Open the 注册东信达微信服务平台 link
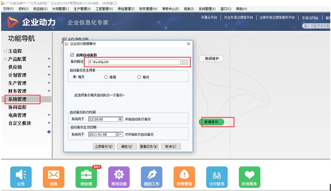The image size is (331, 191). pos(277,17)
